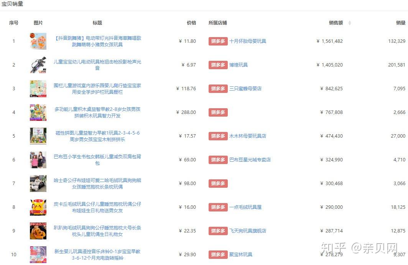Click the 拼多多 badge next to 飞天狗玩具旗舰店

point(218,231)
